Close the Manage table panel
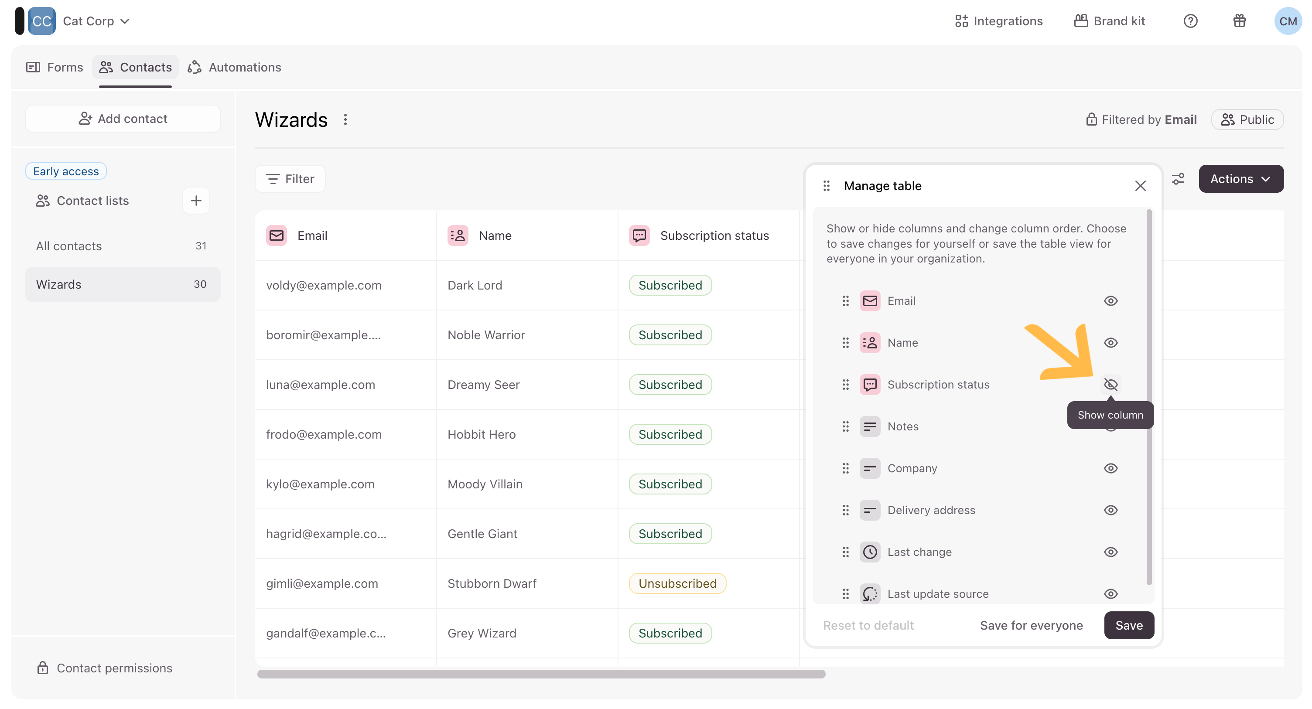This screenshot has height=709, width=1312. click(1140, 186)
